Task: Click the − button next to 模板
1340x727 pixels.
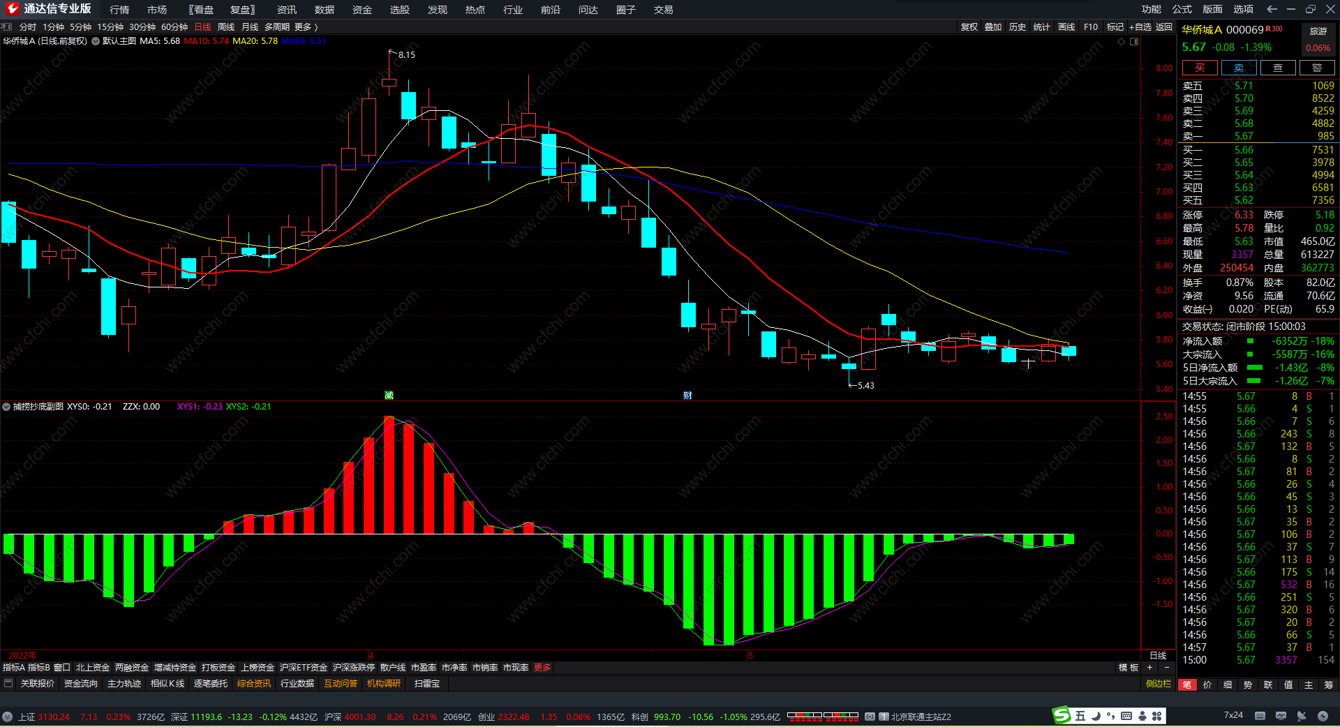Action: point(1166,668)
